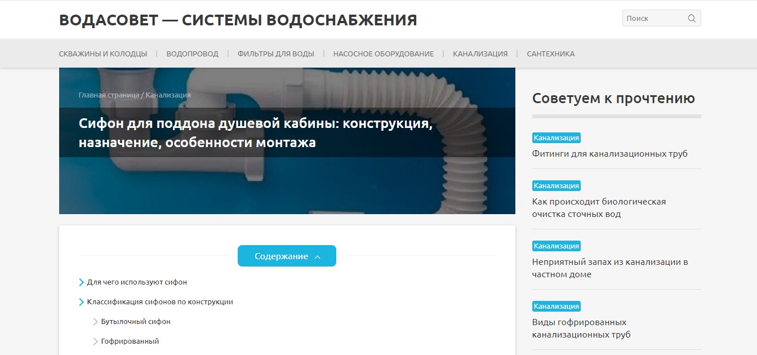Click the Советуем к прочтению heading

pos(613,98)
